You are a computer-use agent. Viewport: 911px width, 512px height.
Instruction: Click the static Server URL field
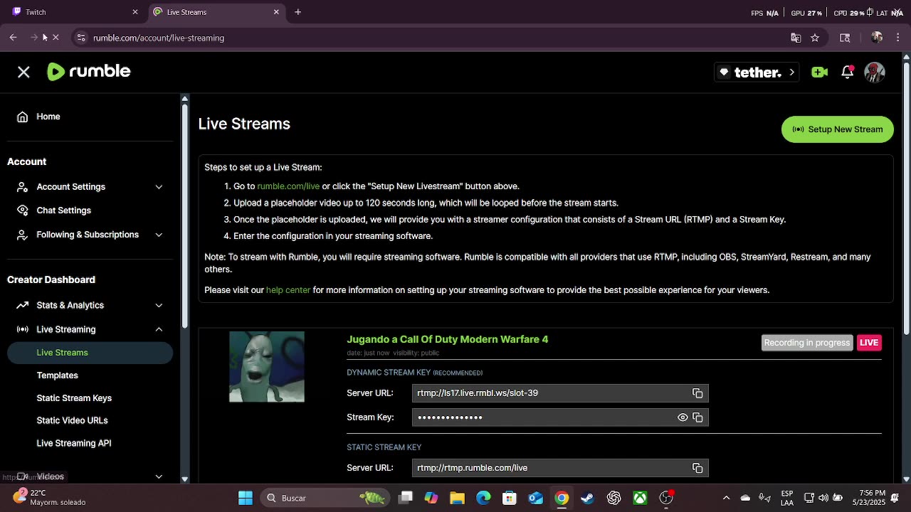pyautogui.click(x=560, y=468)
